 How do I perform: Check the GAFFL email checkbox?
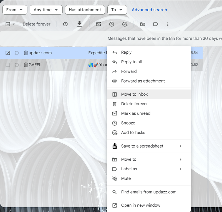(8, 65)
